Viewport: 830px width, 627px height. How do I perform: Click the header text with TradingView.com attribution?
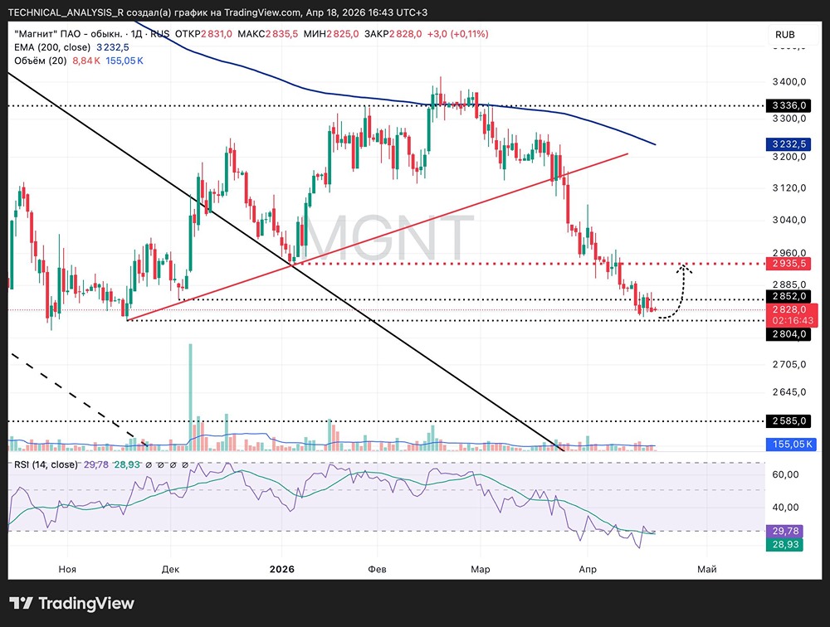[217, 12]
